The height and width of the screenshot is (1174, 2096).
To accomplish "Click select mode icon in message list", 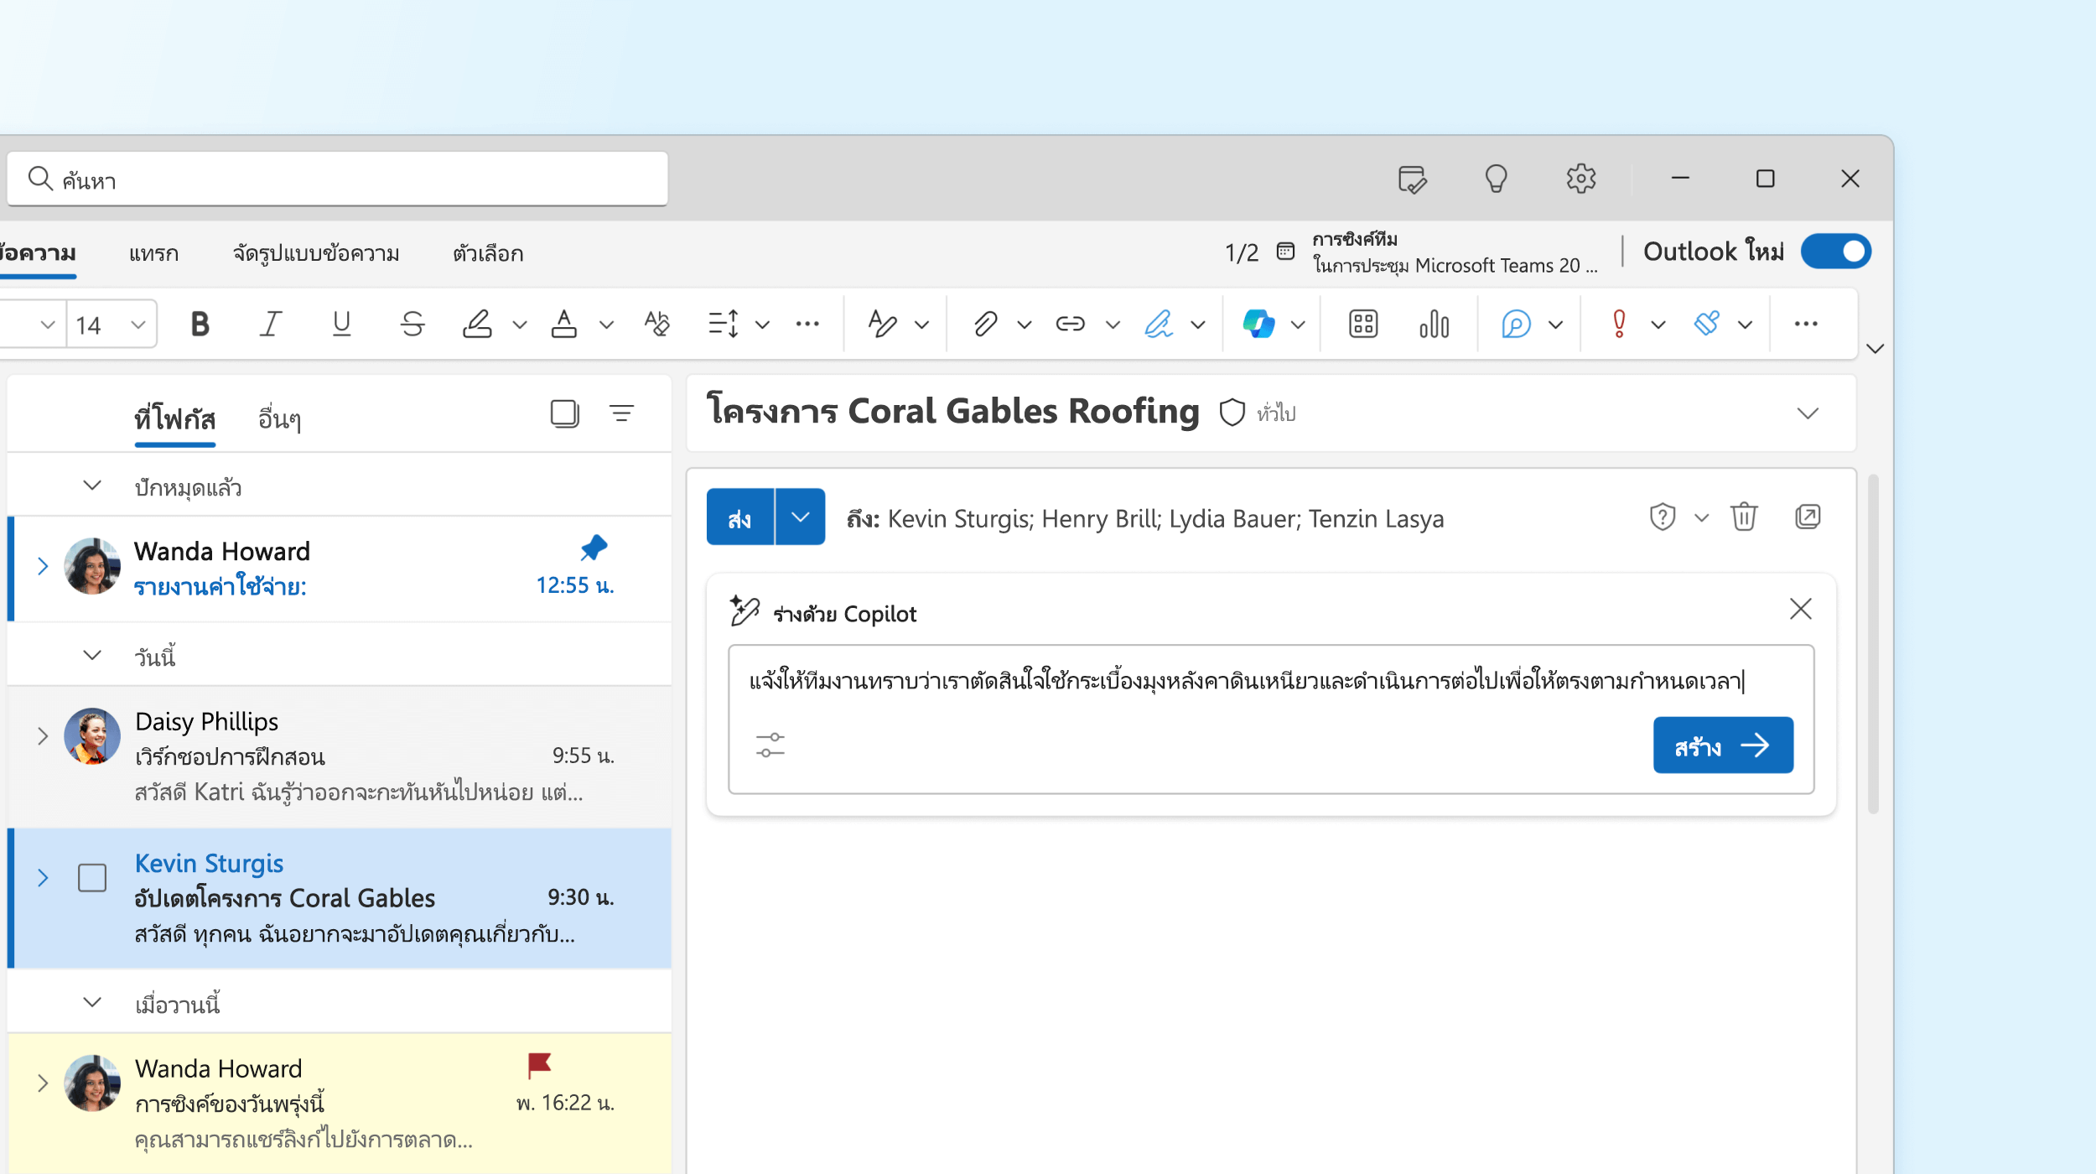I will click(x=565, y=413).
